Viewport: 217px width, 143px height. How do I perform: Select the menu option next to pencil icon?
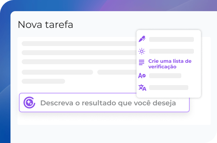coord(171,39)
